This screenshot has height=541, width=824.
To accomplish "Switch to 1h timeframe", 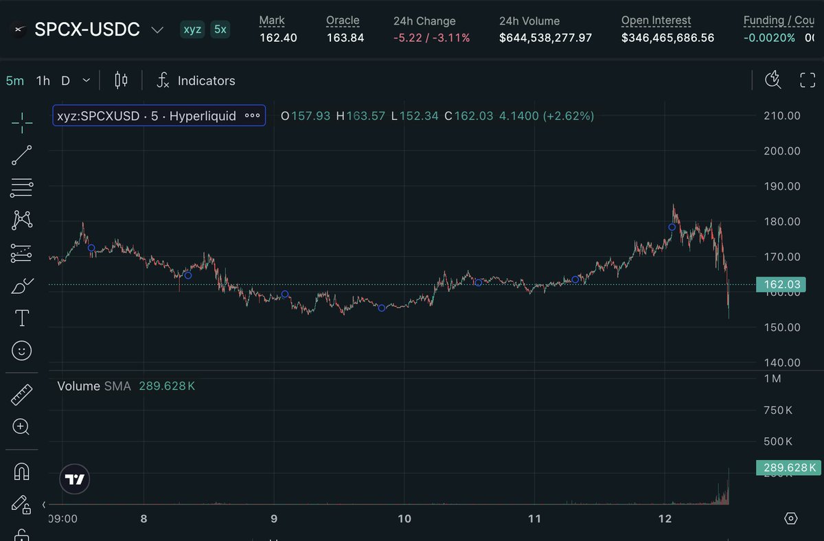I will 43,80.
